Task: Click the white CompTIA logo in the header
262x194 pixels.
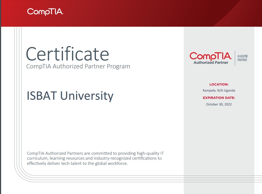Action: tap(45, 12)
